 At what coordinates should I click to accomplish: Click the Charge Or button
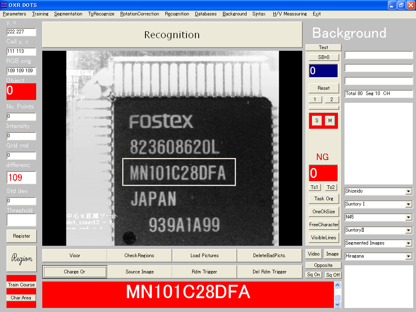75,272
